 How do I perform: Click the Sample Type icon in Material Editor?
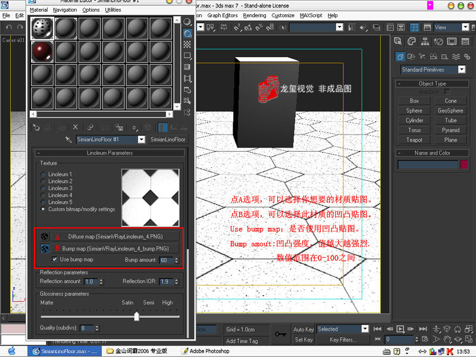[187, 21]
